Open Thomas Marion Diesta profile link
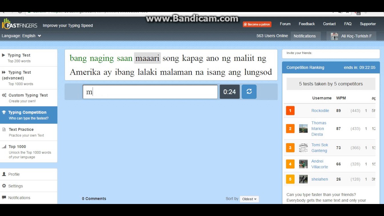This screenshot has height=216, width=384. coord(319,128)
